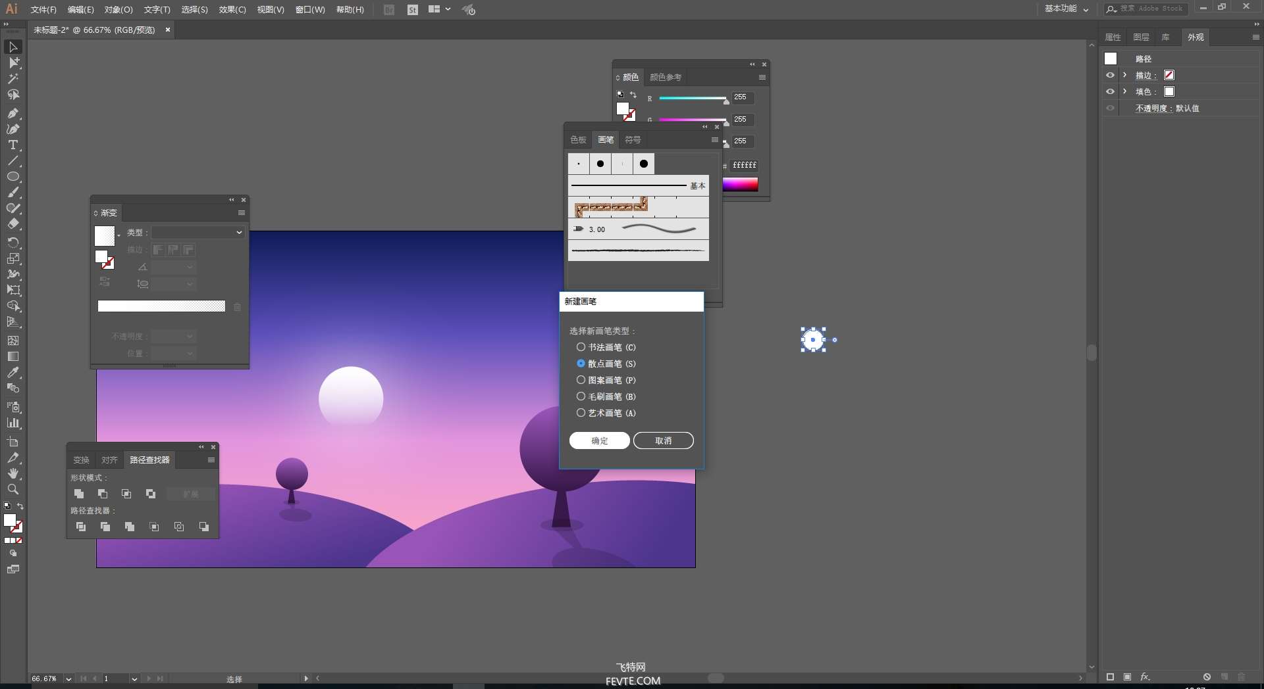Open 对象(O) menu
Screen dimensions: 1264x689
118,9
